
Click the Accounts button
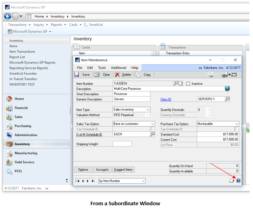(x=102, y=169)
